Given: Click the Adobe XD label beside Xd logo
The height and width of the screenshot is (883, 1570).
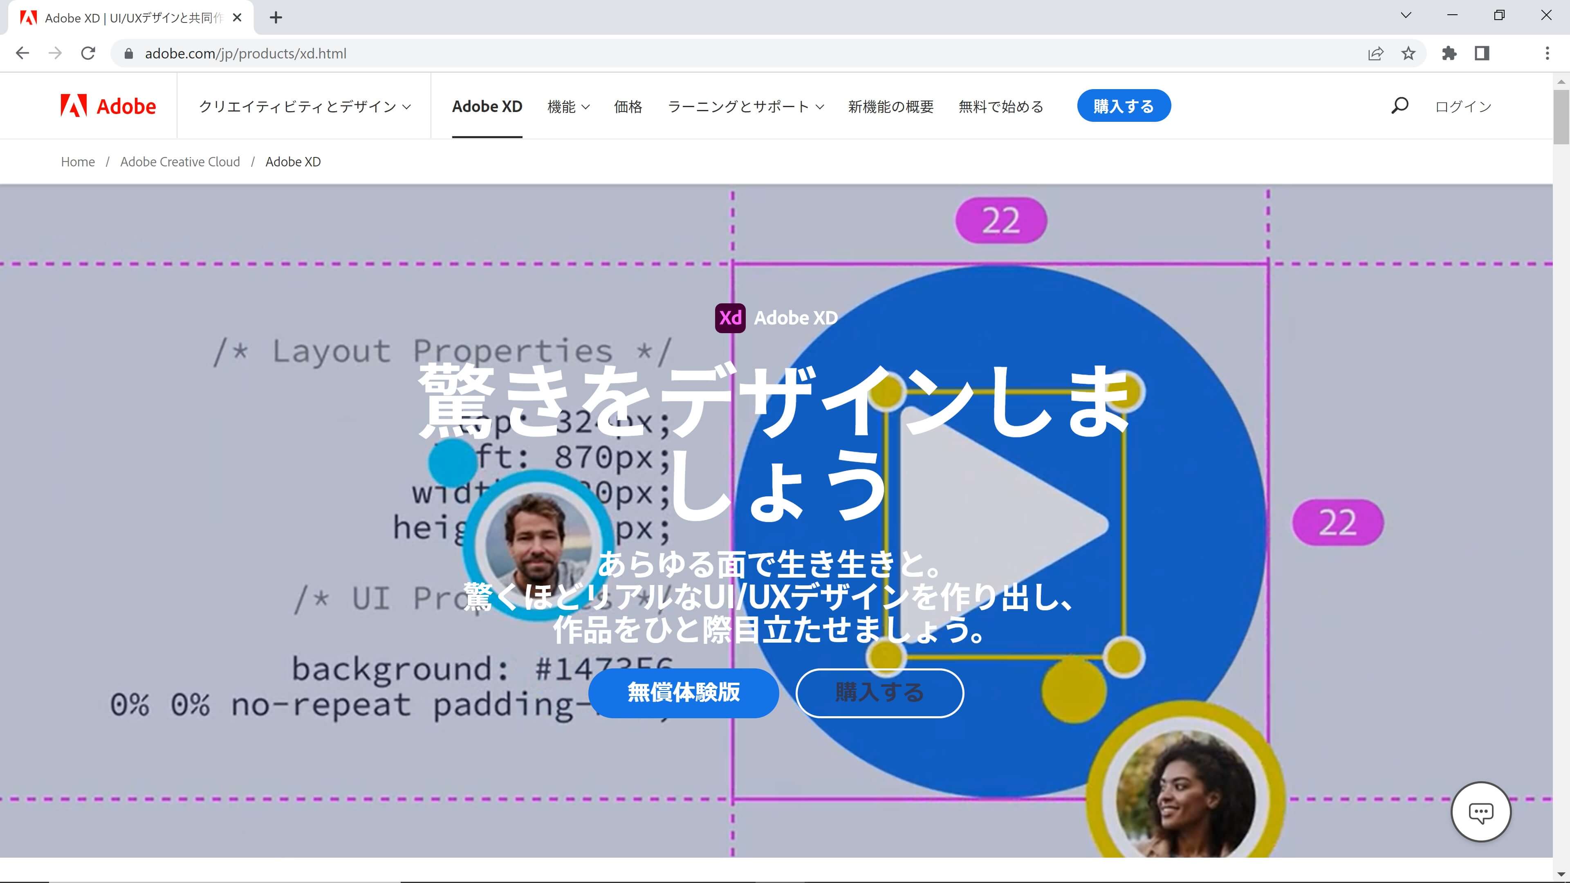Looking at the screenshot, I should 795,318.
